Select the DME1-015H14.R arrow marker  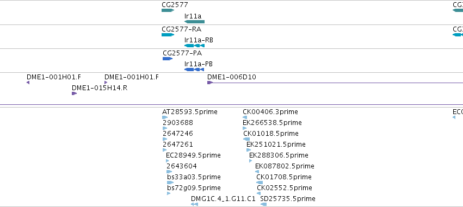click(74, 93)
